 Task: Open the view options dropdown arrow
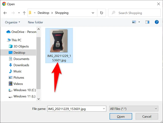139,22
